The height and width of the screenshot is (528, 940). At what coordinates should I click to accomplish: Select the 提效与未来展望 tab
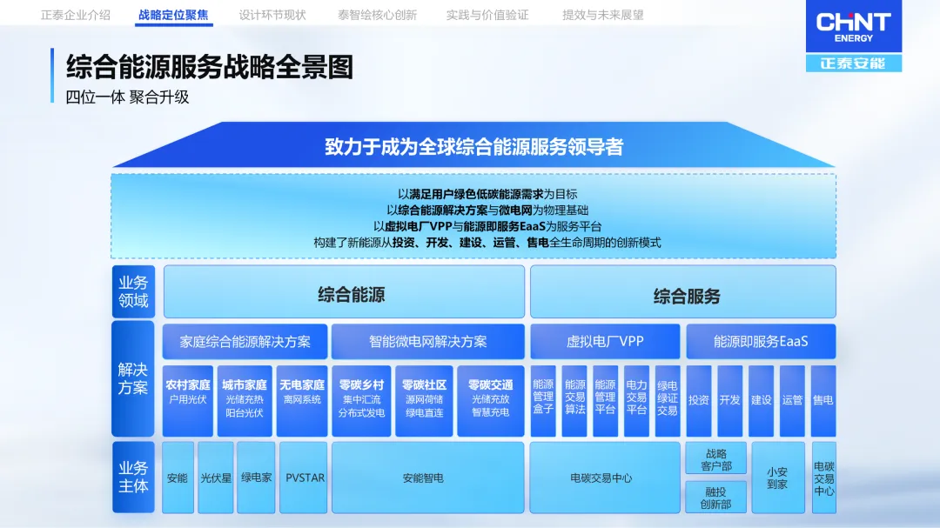(x=603, y=15)
